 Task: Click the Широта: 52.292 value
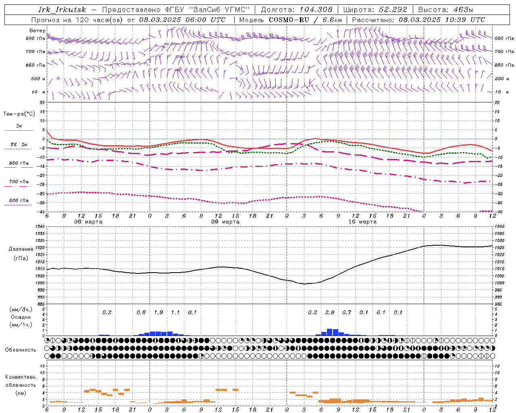(375, 10)
